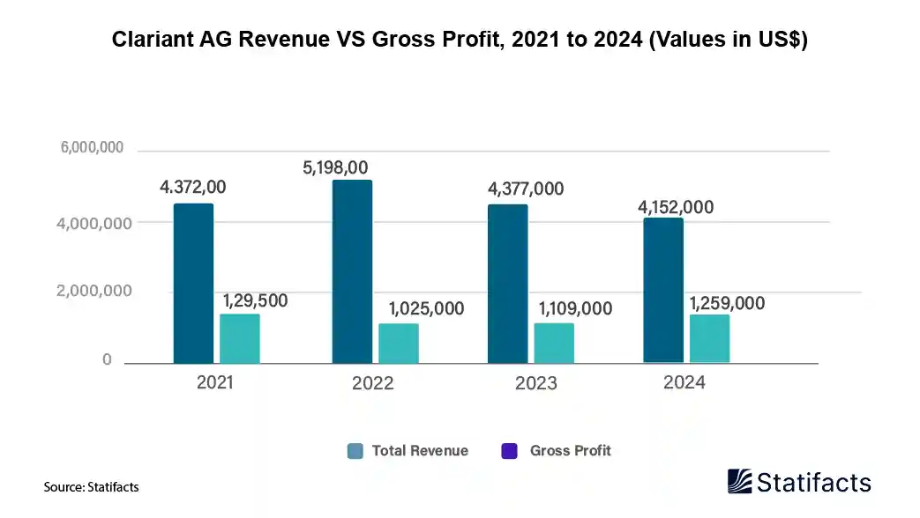The width and height of the screenshot is (920, 518).
Task: Click the 0 y-axis label
Action: (107, 359)
